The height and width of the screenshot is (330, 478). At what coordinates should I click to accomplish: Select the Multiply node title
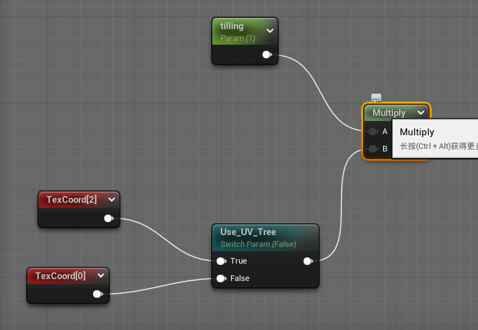pyautogui.click(x=389, y=113)
